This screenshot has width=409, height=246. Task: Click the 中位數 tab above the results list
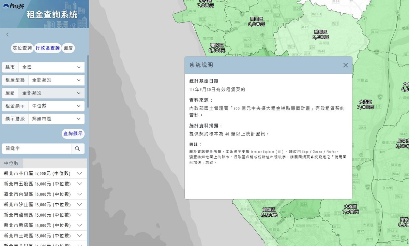(x=12, y=163)
